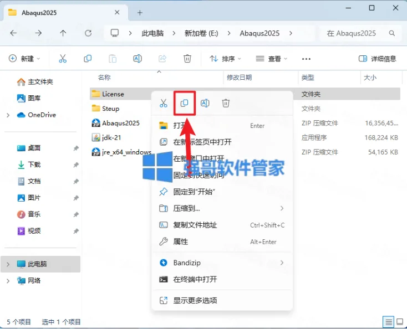The width and height of the screenshot is (407, 329).
Task: Expand the Bandizip submenu arrow
Action: 282,263
